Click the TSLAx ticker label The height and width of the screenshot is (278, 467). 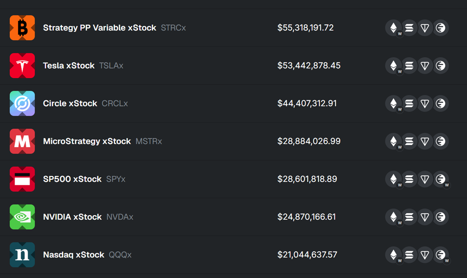[x=111, y=66]
